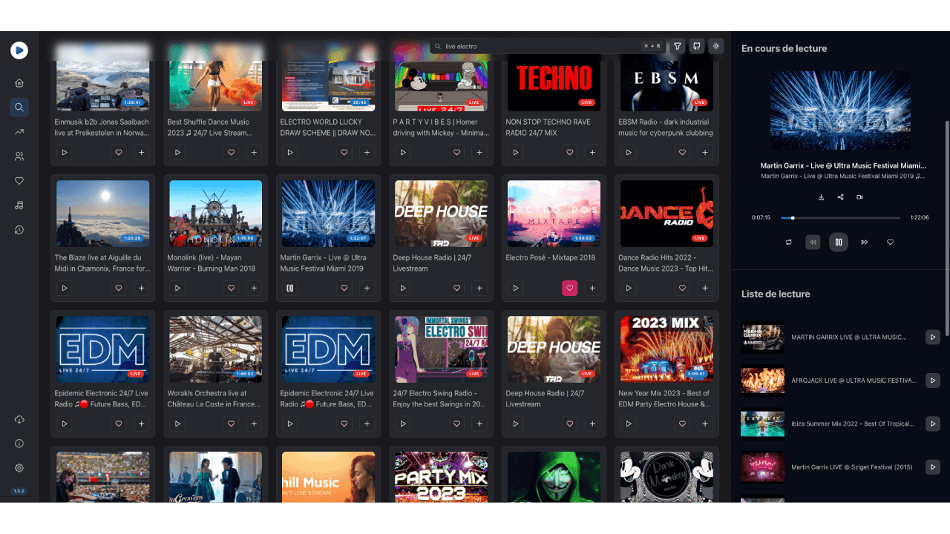Share the currently playing track

point(840,197)
